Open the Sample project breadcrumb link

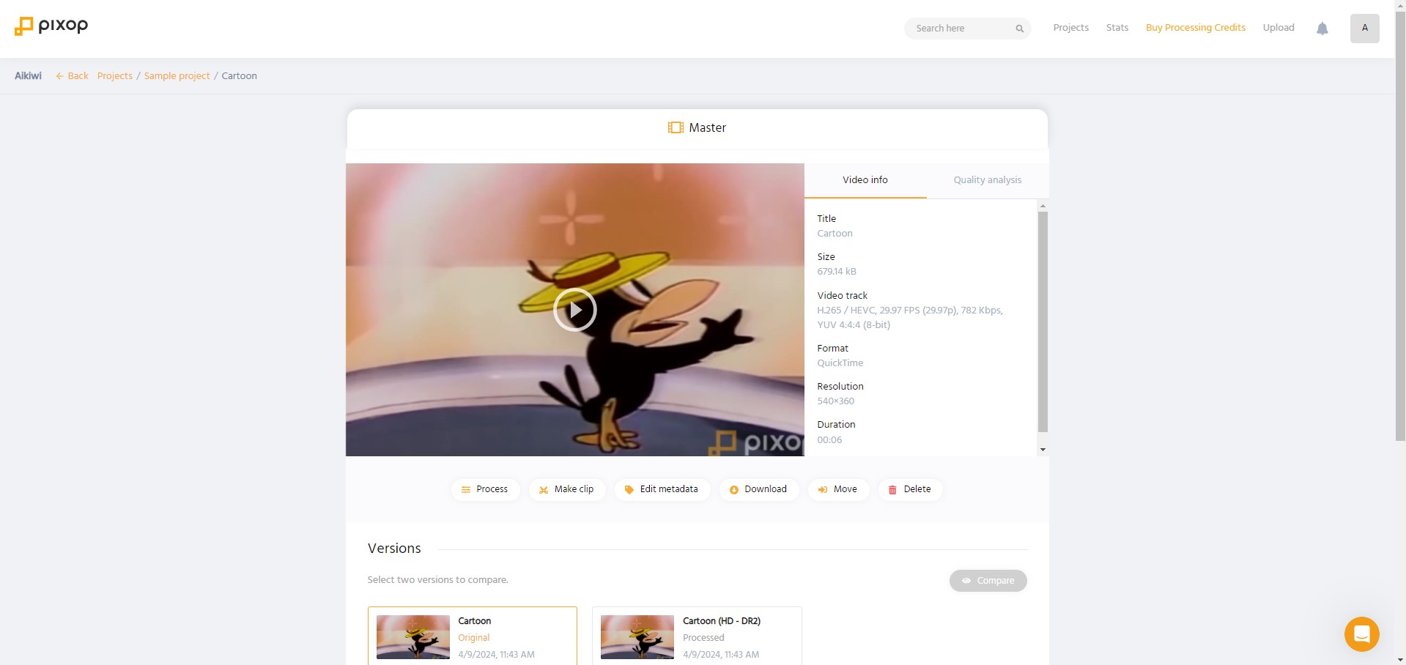177,76
